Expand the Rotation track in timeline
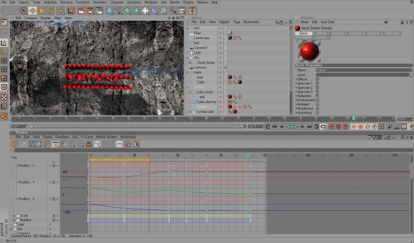This screenshot has width=414, height=243. coord(14,220)
